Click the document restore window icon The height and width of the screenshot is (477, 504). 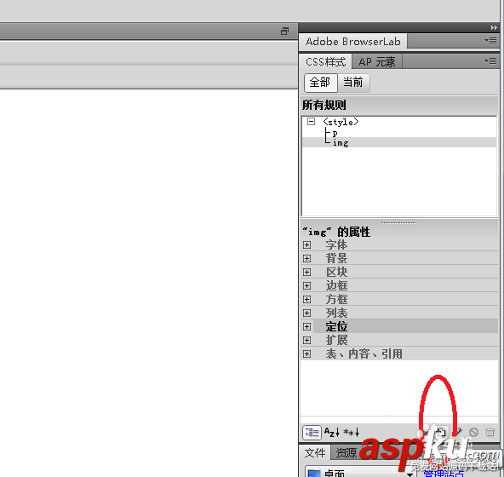point(284,32)
